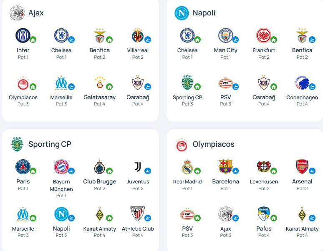The height and width of the screenshot is (251, 323).
Task: Select the Real Madrid crest under Olympiacos
Action: pyautogui.click(x=187, y=167)
